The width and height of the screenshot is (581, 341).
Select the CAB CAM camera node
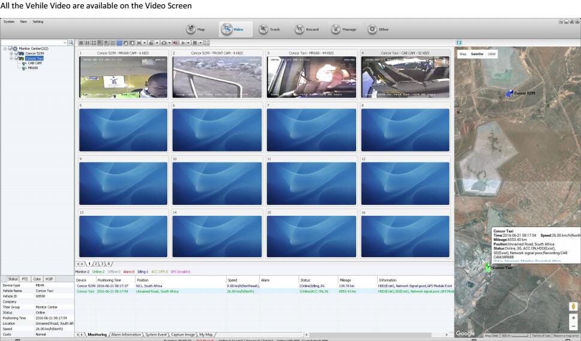click(34, 64)
